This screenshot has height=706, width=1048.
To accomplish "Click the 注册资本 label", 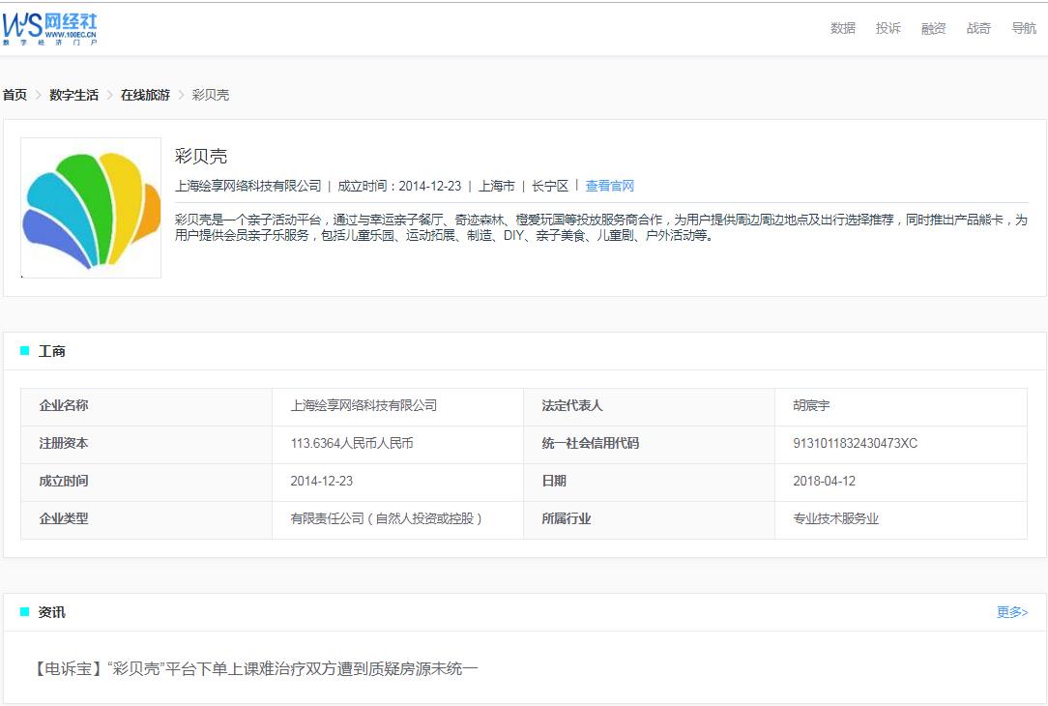I will pos(64,443).
